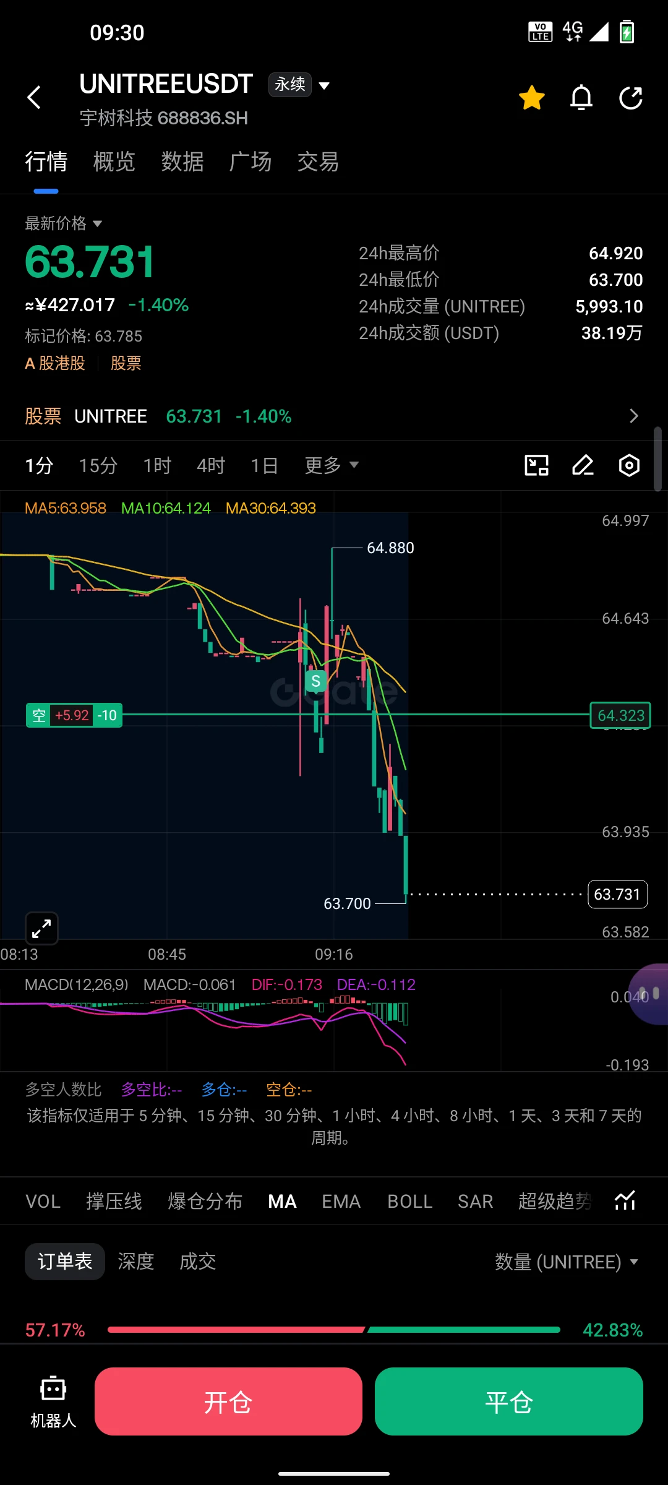Toggle the favorite star icon

click(532, 98)
